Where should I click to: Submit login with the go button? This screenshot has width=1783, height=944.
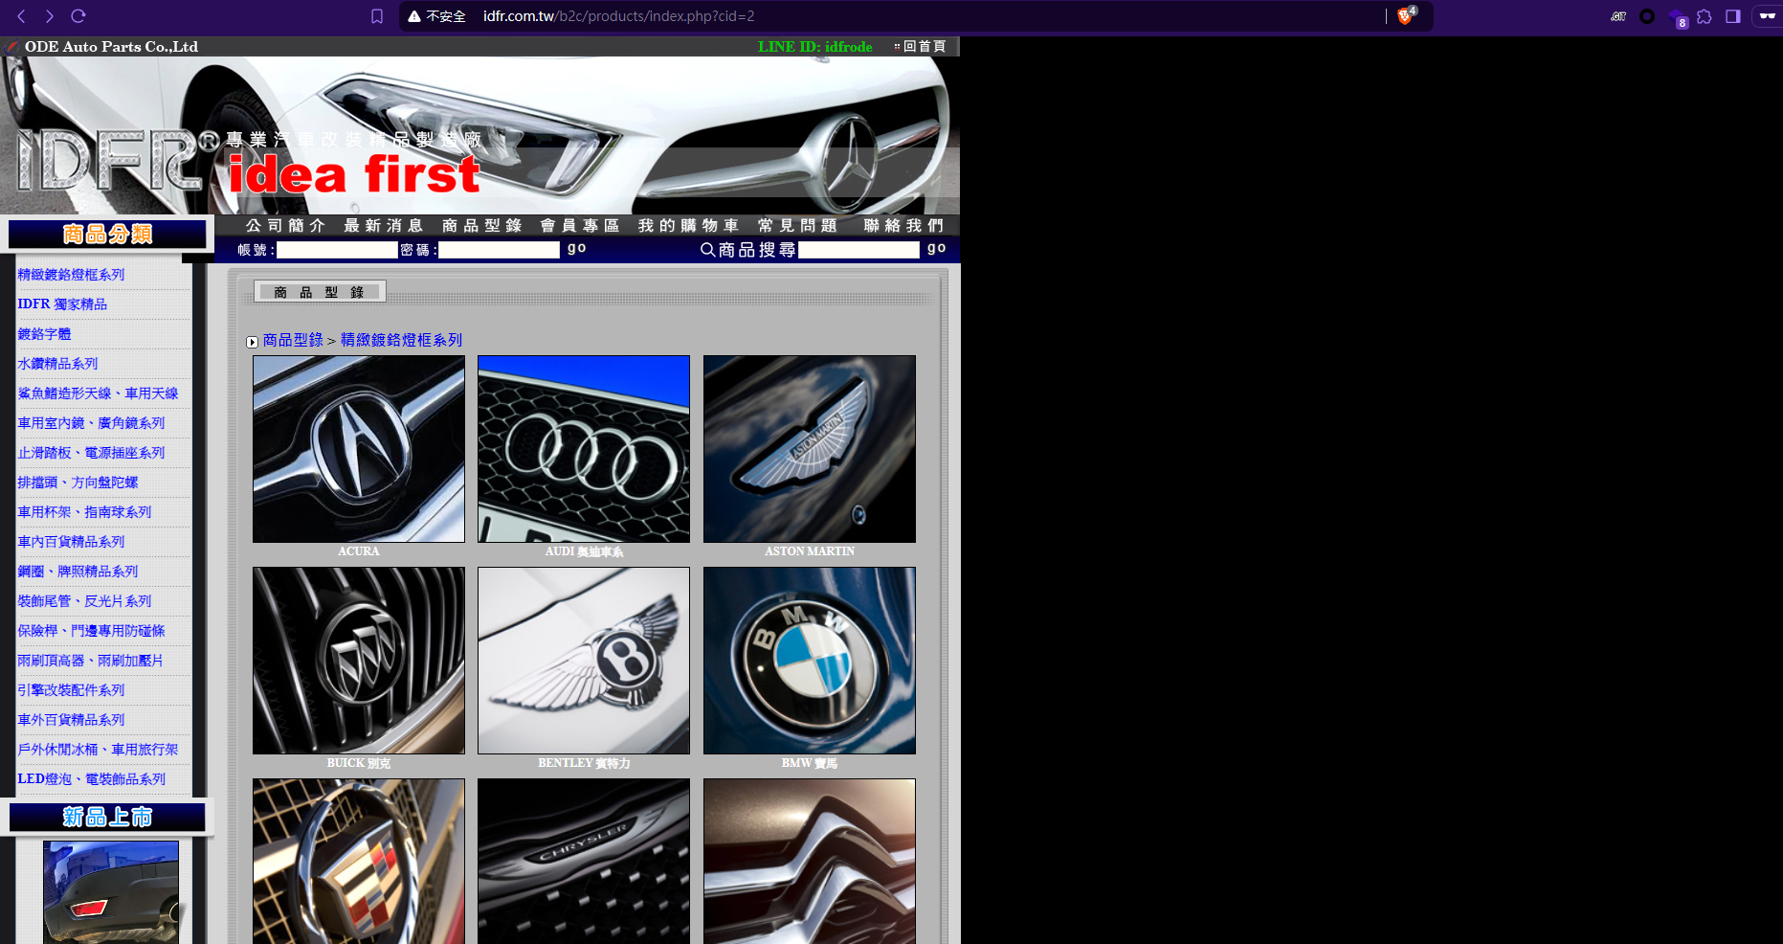tap(576, 249)
